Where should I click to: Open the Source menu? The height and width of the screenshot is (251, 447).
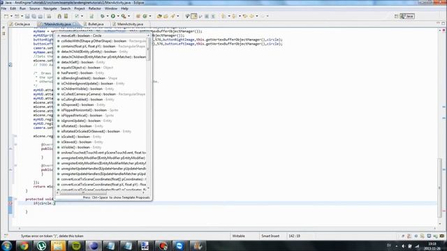coord(34,8)
